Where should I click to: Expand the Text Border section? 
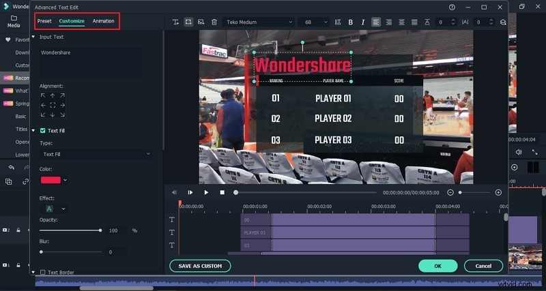click(x=33, y=272)
